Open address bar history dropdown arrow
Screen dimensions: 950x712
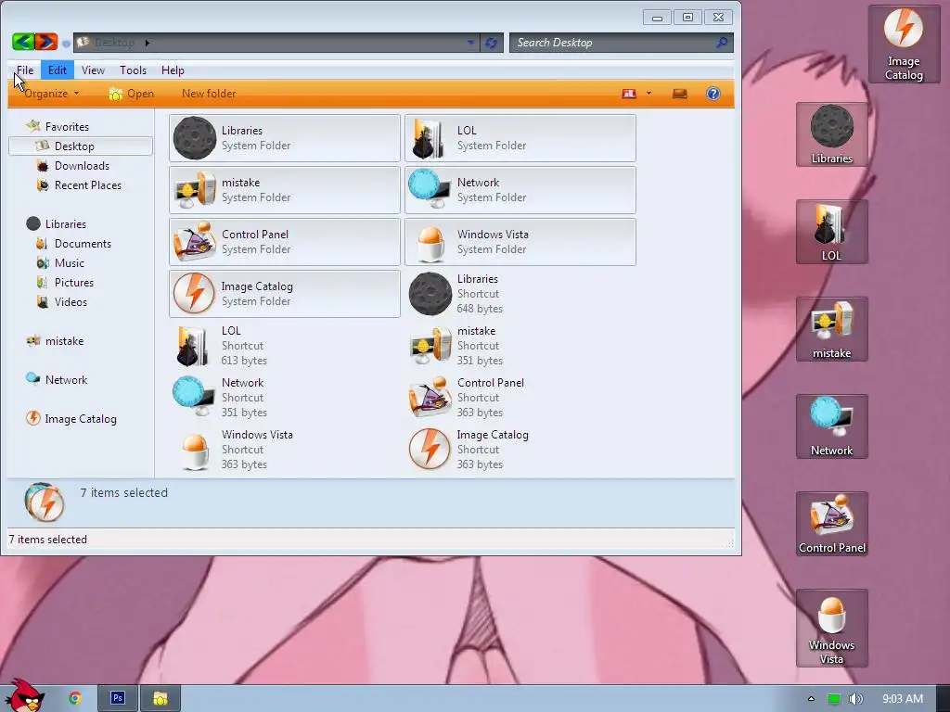point(470,43)
